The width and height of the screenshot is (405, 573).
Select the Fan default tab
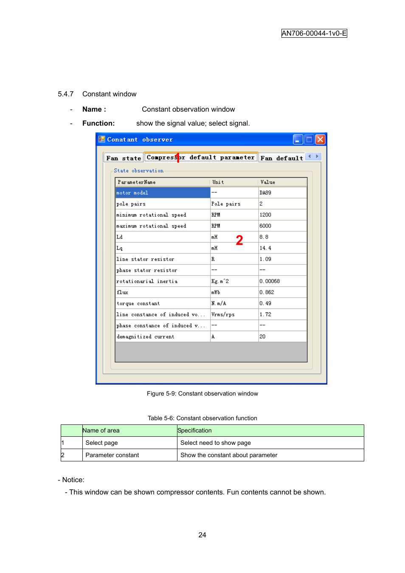point(282,158)
